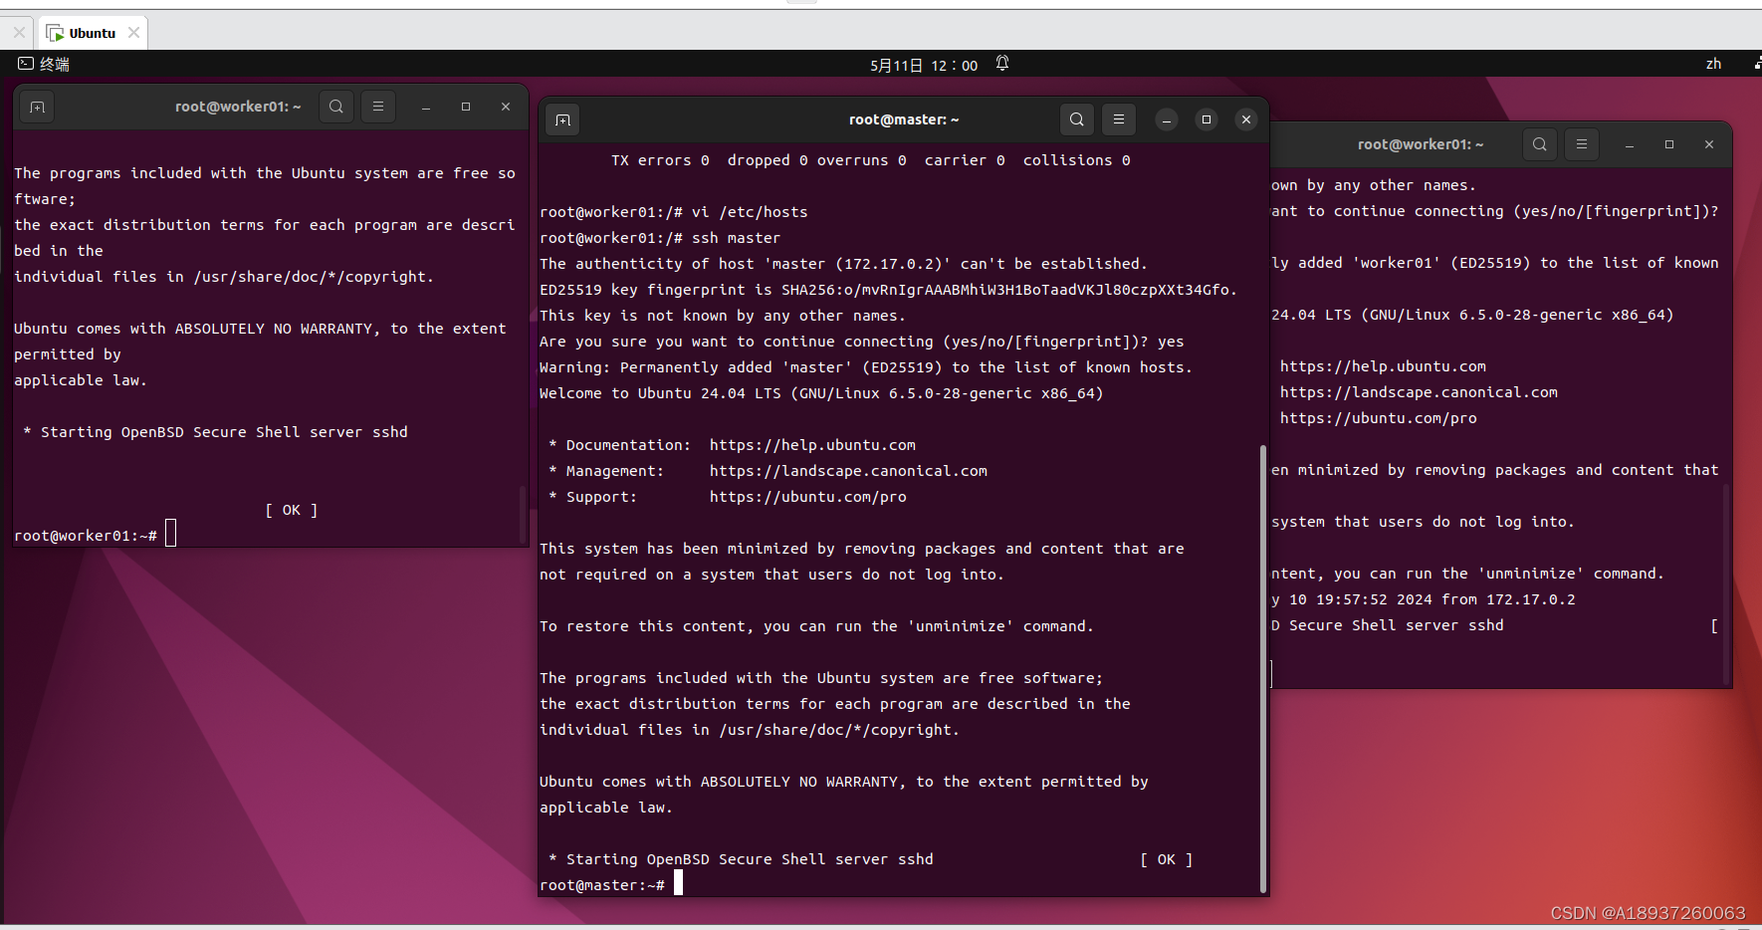Viewport: 1762px width, 930px height.
Task: Open the terminal app menu in top bar
Action: (44, 64)
